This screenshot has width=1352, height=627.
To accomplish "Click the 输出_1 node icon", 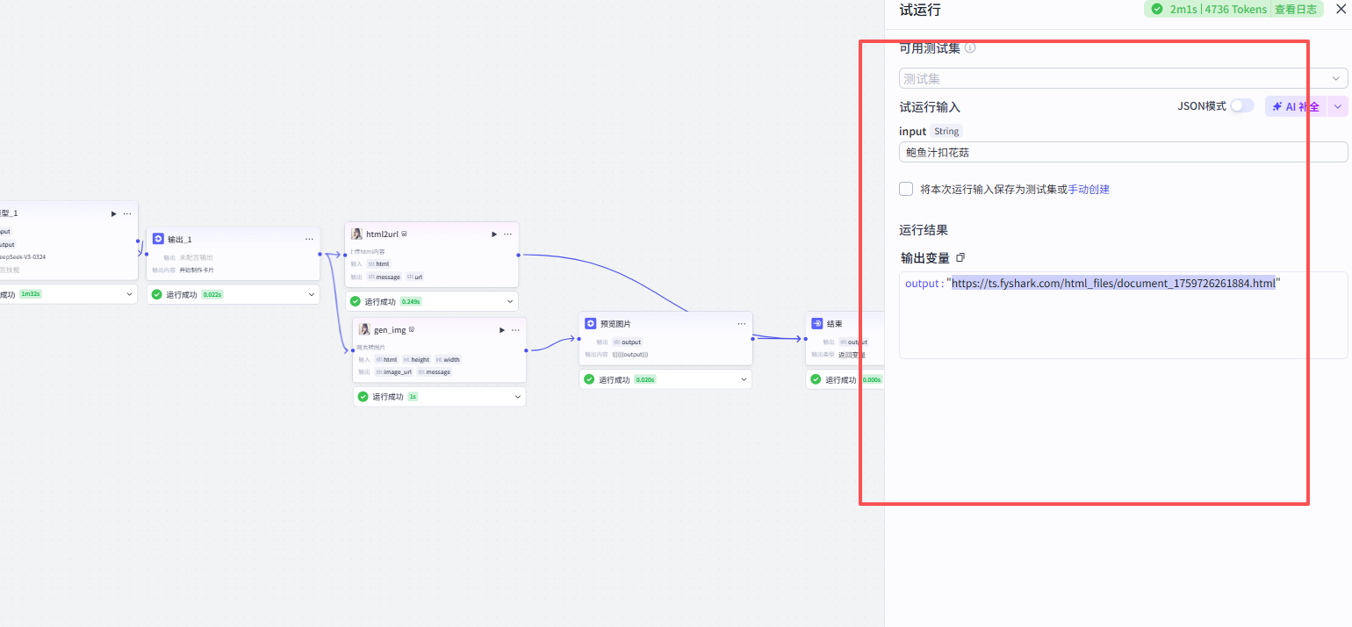I will [158, 239].
